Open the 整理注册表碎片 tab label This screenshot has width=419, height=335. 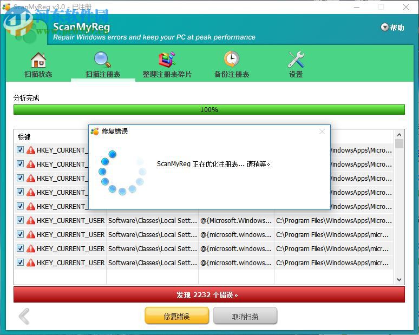(167, 74)
